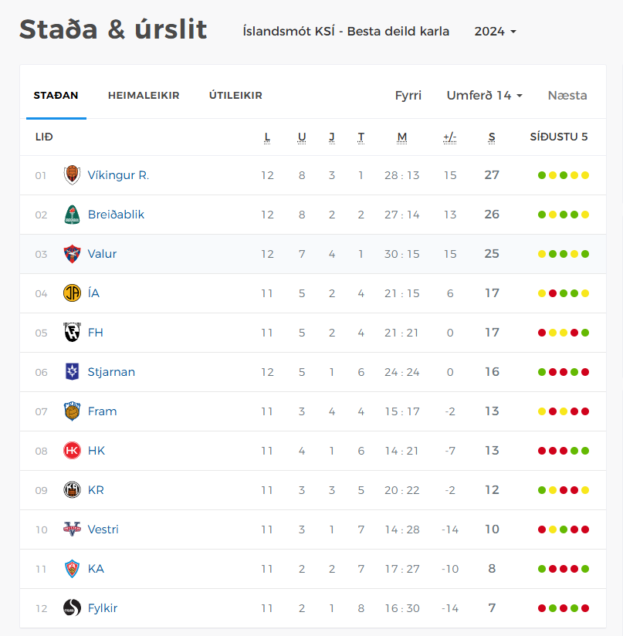Go to previous round with Fyrri

[408, 95]
